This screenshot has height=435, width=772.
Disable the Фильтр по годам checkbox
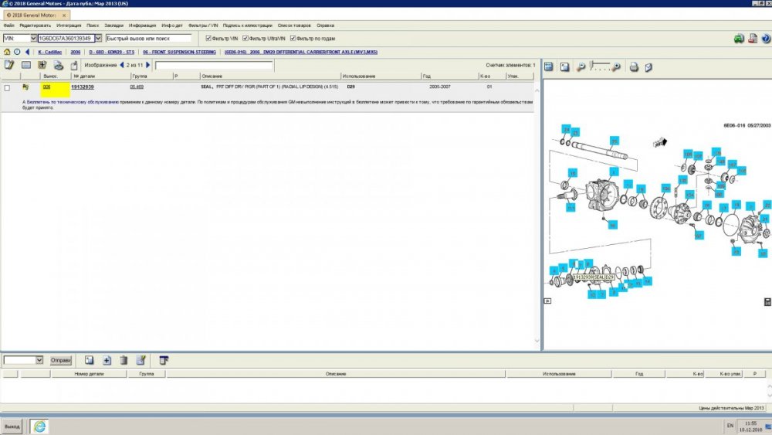point(293,38)
